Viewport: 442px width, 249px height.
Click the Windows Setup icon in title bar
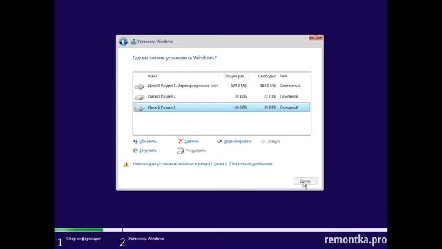click(133, 41)
